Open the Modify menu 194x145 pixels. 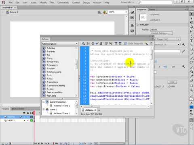click(x=43, y=2)
